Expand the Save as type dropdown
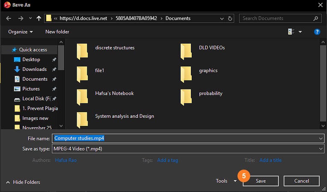The image size is (327, 192). click(x=321, y=148)
